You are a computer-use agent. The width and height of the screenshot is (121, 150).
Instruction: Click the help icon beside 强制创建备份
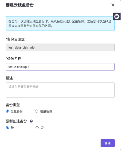(x=31, y=121)
